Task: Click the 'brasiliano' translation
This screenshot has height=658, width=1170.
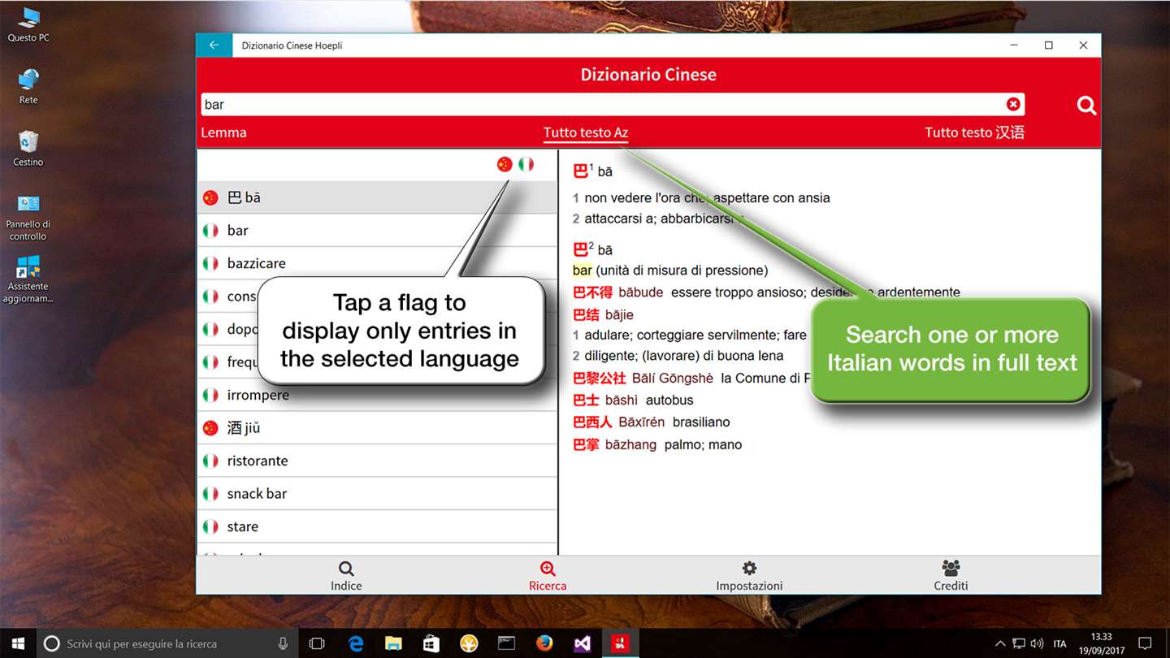Action: coord(701,422)
